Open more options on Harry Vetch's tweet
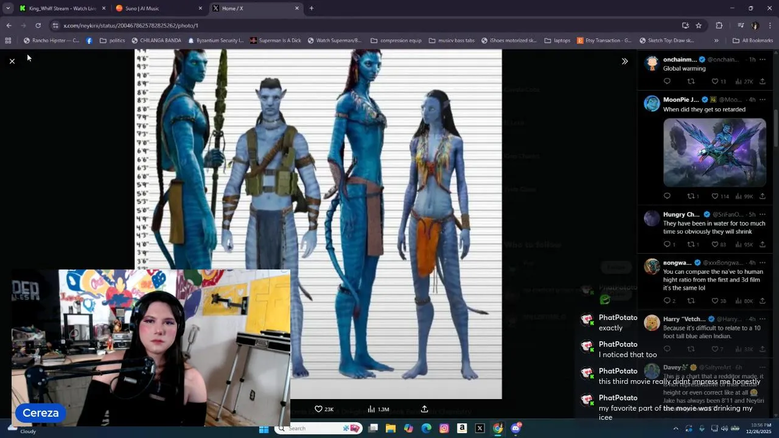The width and height of the screenshot is (779, 438). tap(762, 319)
